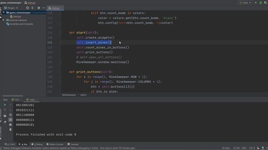
Task: Collapse the game_minesweeper project folder
Action: click(4, 12)
